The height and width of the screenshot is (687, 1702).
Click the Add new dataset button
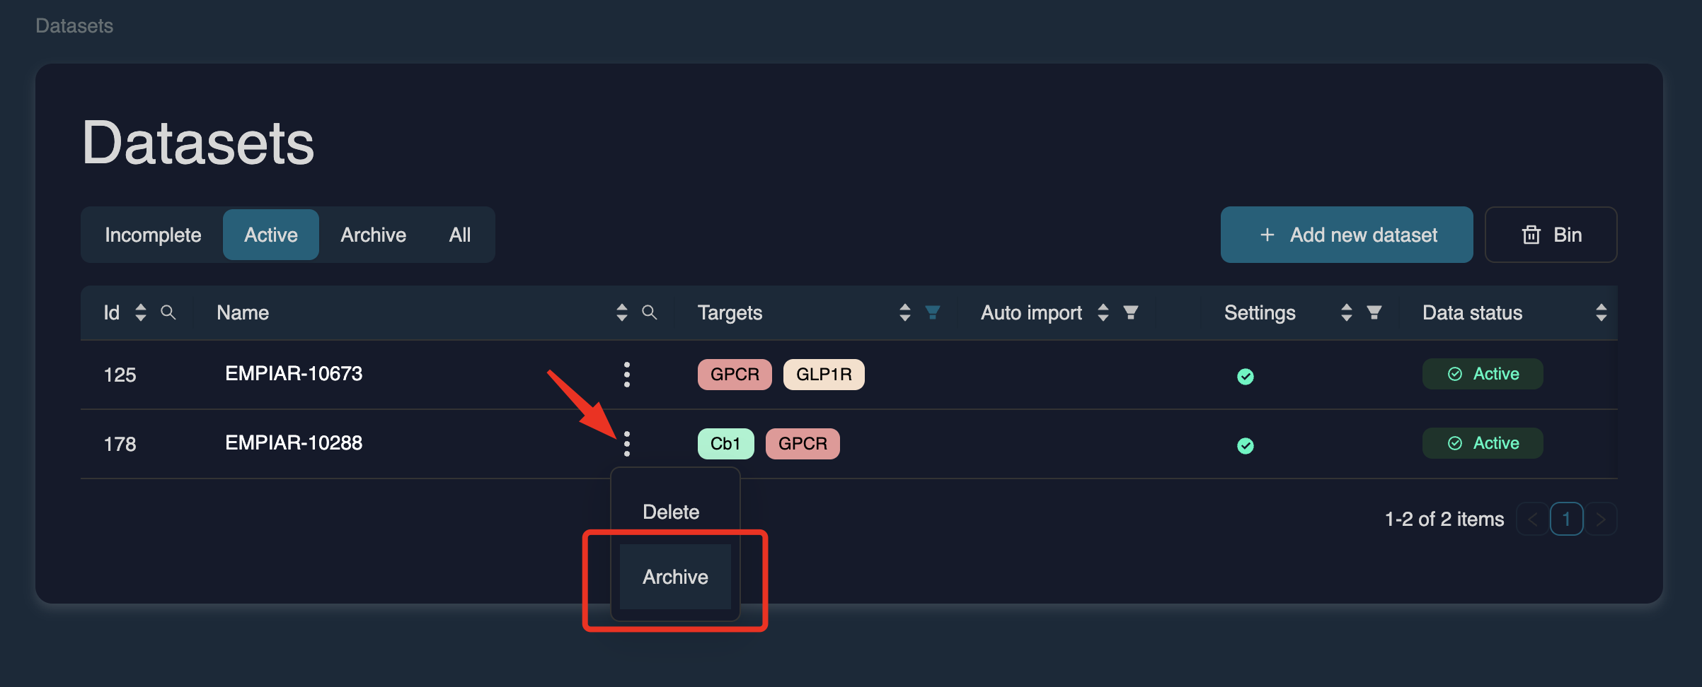[1346, 235]
